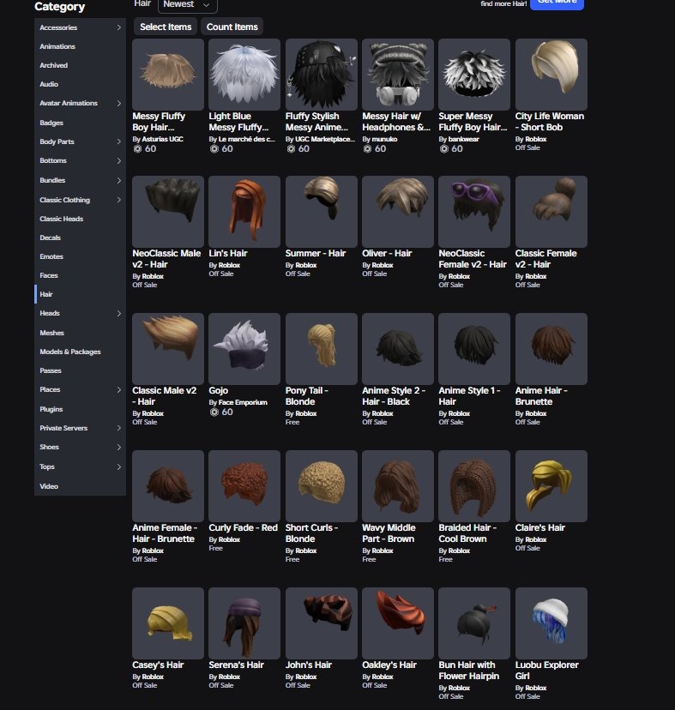This screenshot has height=710, width=675.
Task: Open Anime Hair - Brunette thumbnail
Action: point(551,349)
